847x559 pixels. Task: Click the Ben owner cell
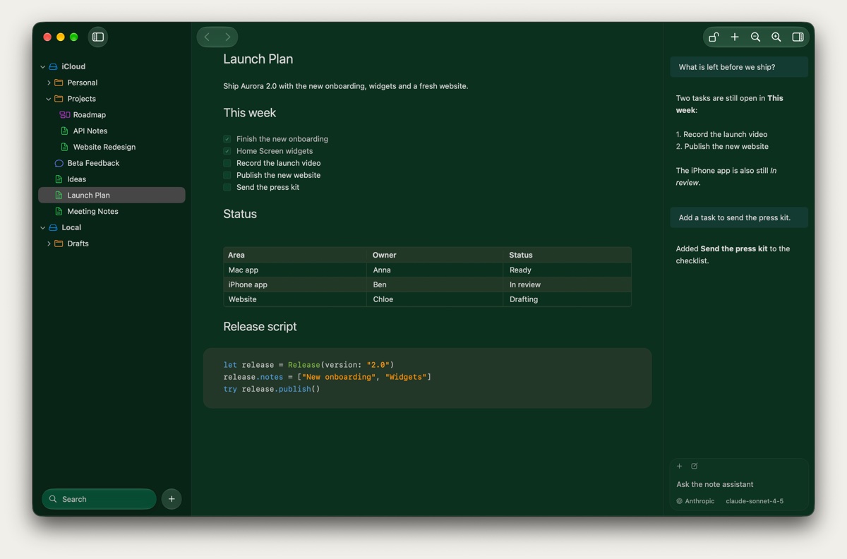pos(435,284)
